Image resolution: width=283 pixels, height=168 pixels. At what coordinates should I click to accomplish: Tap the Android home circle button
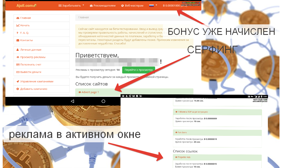pos(103,101)
